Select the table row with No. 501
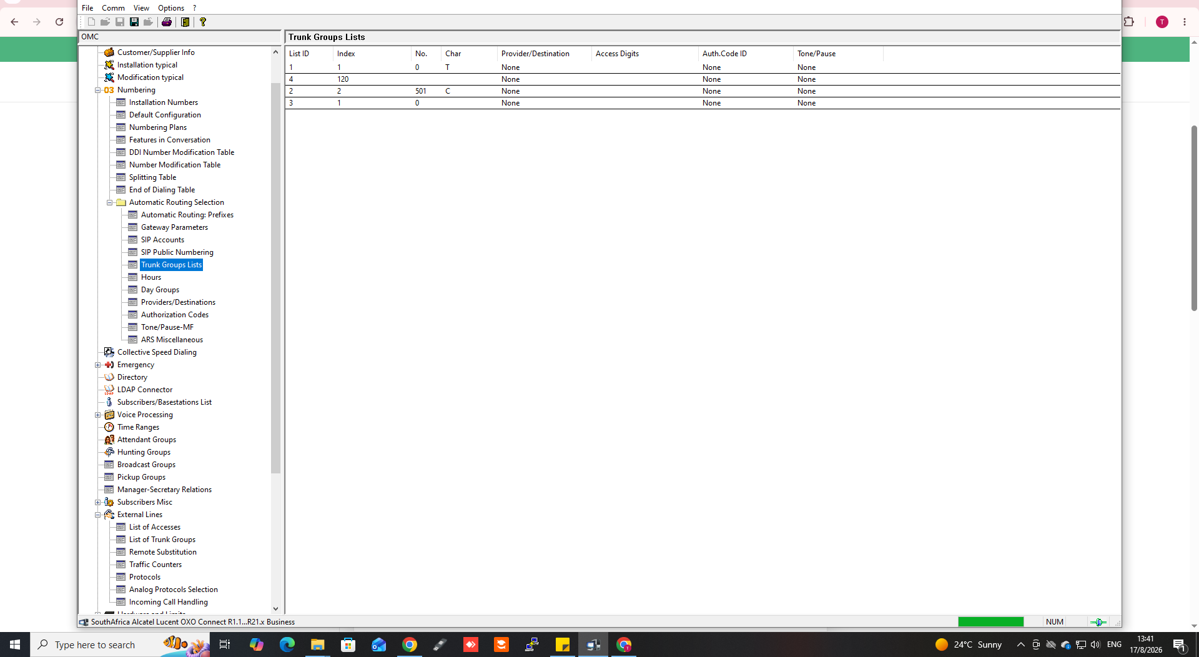Screen dimensions: 1199x657 pos(703,91)
